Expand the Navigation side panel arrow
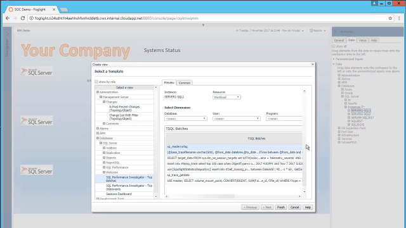Viewport: 406px width, 228px height. (7, 34)
